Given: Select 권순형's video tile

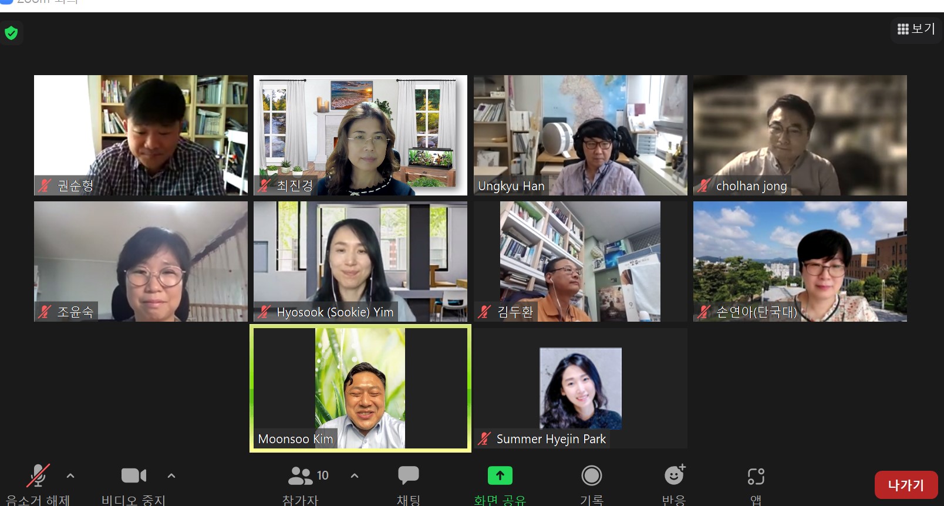Looking at the screenshot, I should [141, 135].
